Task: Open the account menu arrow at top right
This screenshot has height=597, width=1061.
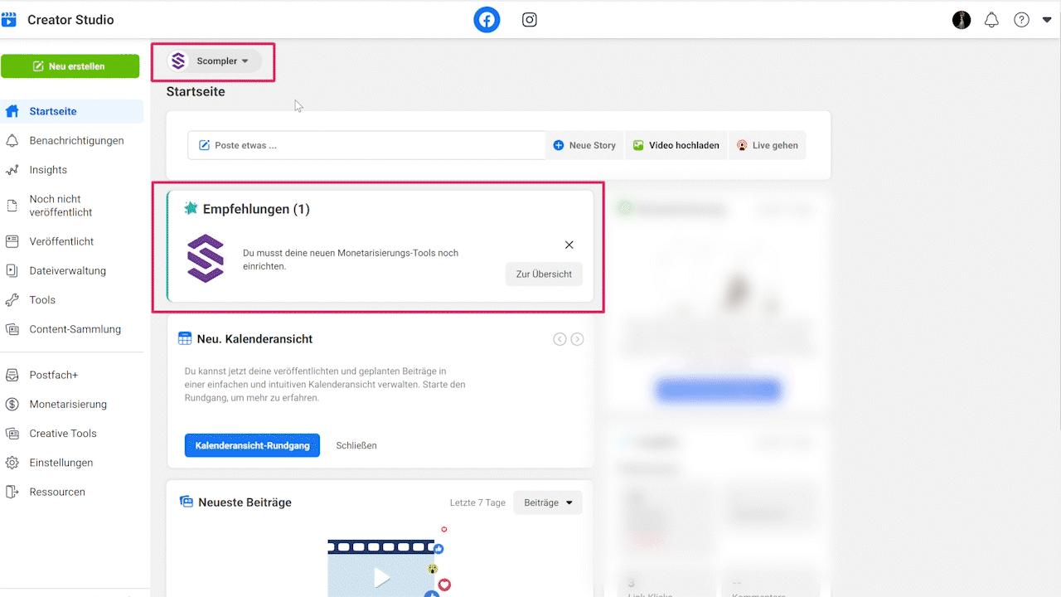Action: pos(1047,20)
